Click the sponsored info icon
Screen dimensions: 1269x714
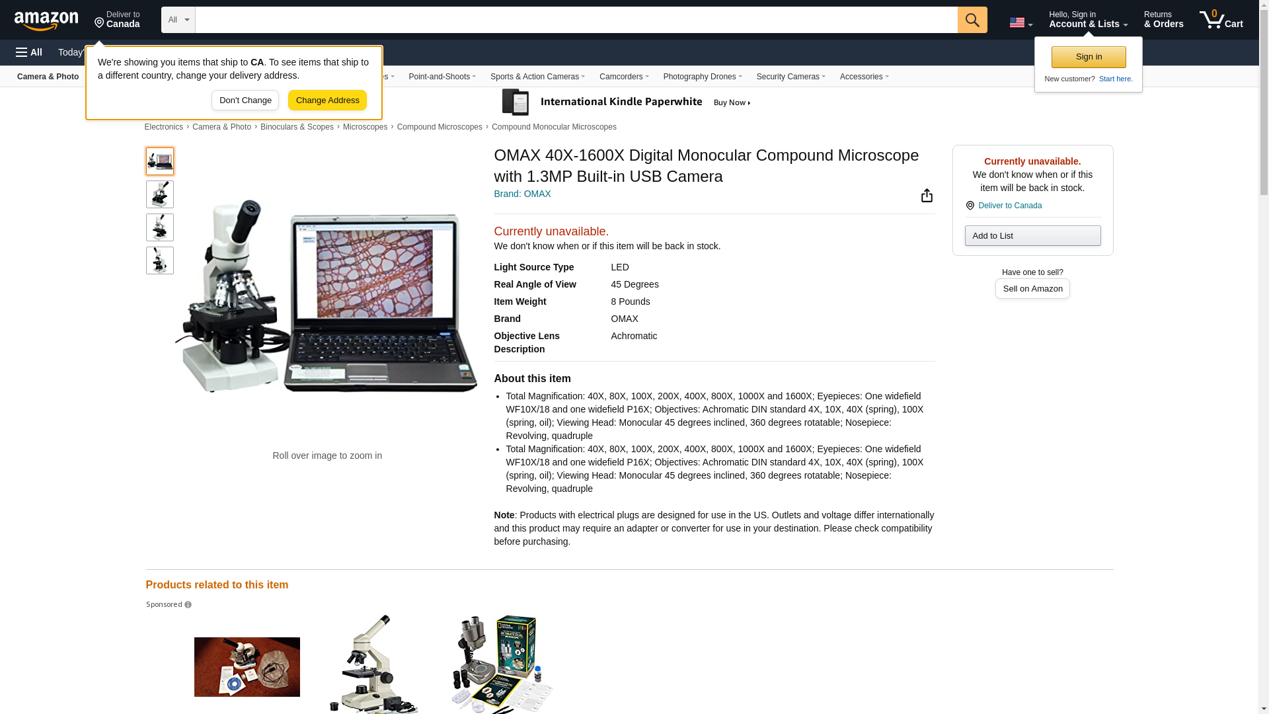pos(188,605)
